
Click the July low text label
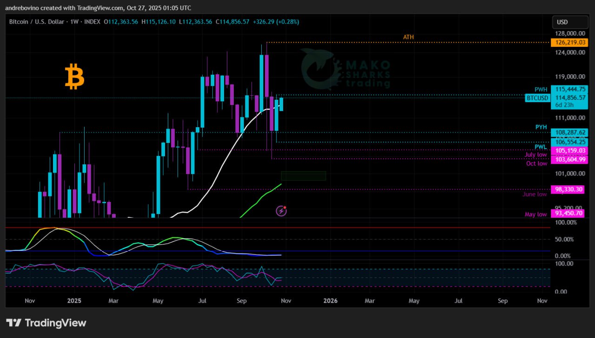coord(536,155)
